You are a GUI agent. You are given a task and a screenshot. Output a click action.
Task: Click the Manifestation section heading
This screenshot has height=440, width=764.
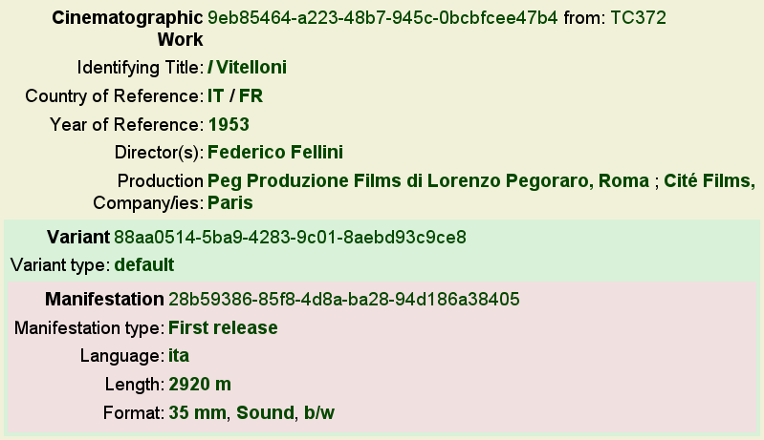point(104,299)
